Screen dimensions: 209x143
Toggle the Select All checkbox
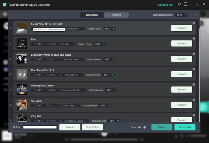pyautogui.click(x=145, y=127)
